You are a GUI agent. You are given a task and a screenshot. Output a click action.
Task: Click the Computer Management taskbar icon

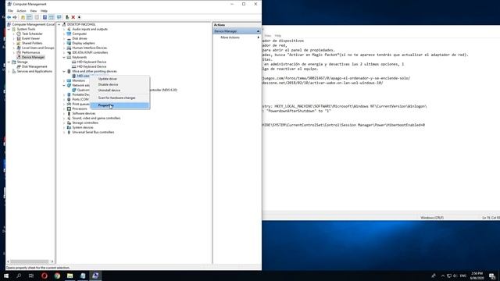95,276
